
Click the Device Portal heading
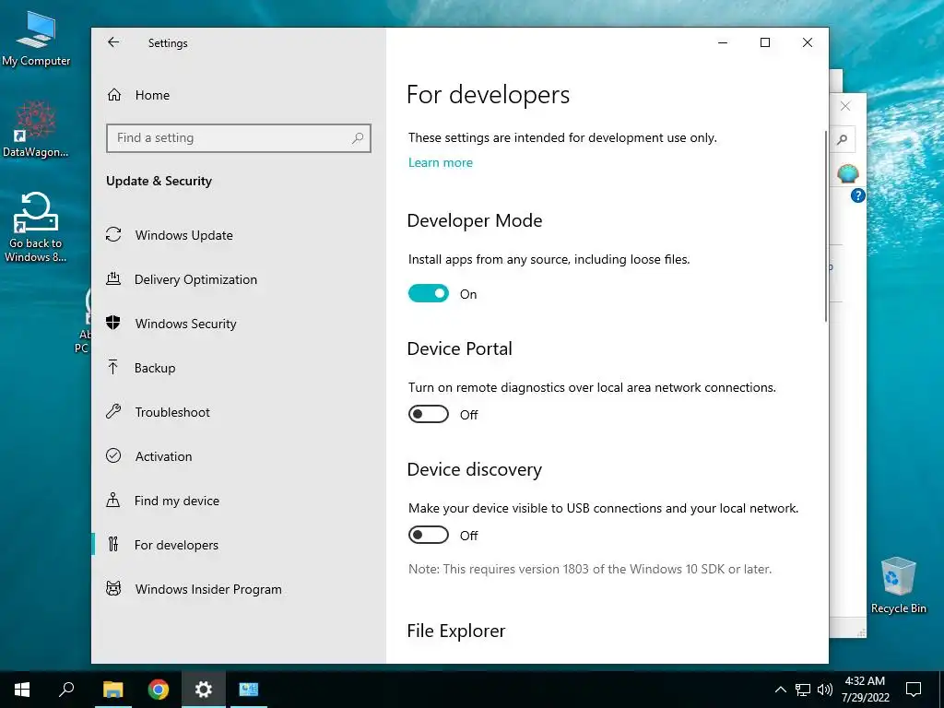pos(459,348)
